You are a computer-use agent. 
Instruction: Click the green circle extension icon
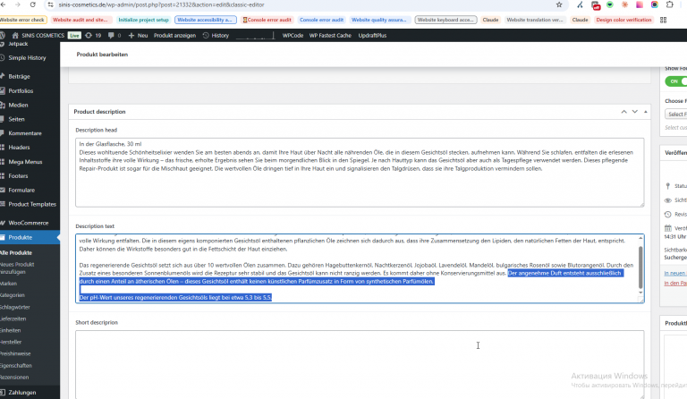(x=610, y=4)
